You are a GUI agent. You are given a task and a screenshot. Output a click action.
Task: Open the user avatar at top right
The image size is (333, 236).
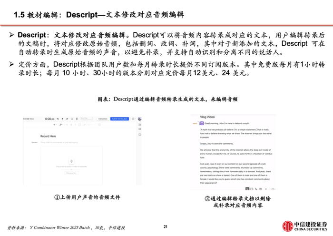pos(139,119)
